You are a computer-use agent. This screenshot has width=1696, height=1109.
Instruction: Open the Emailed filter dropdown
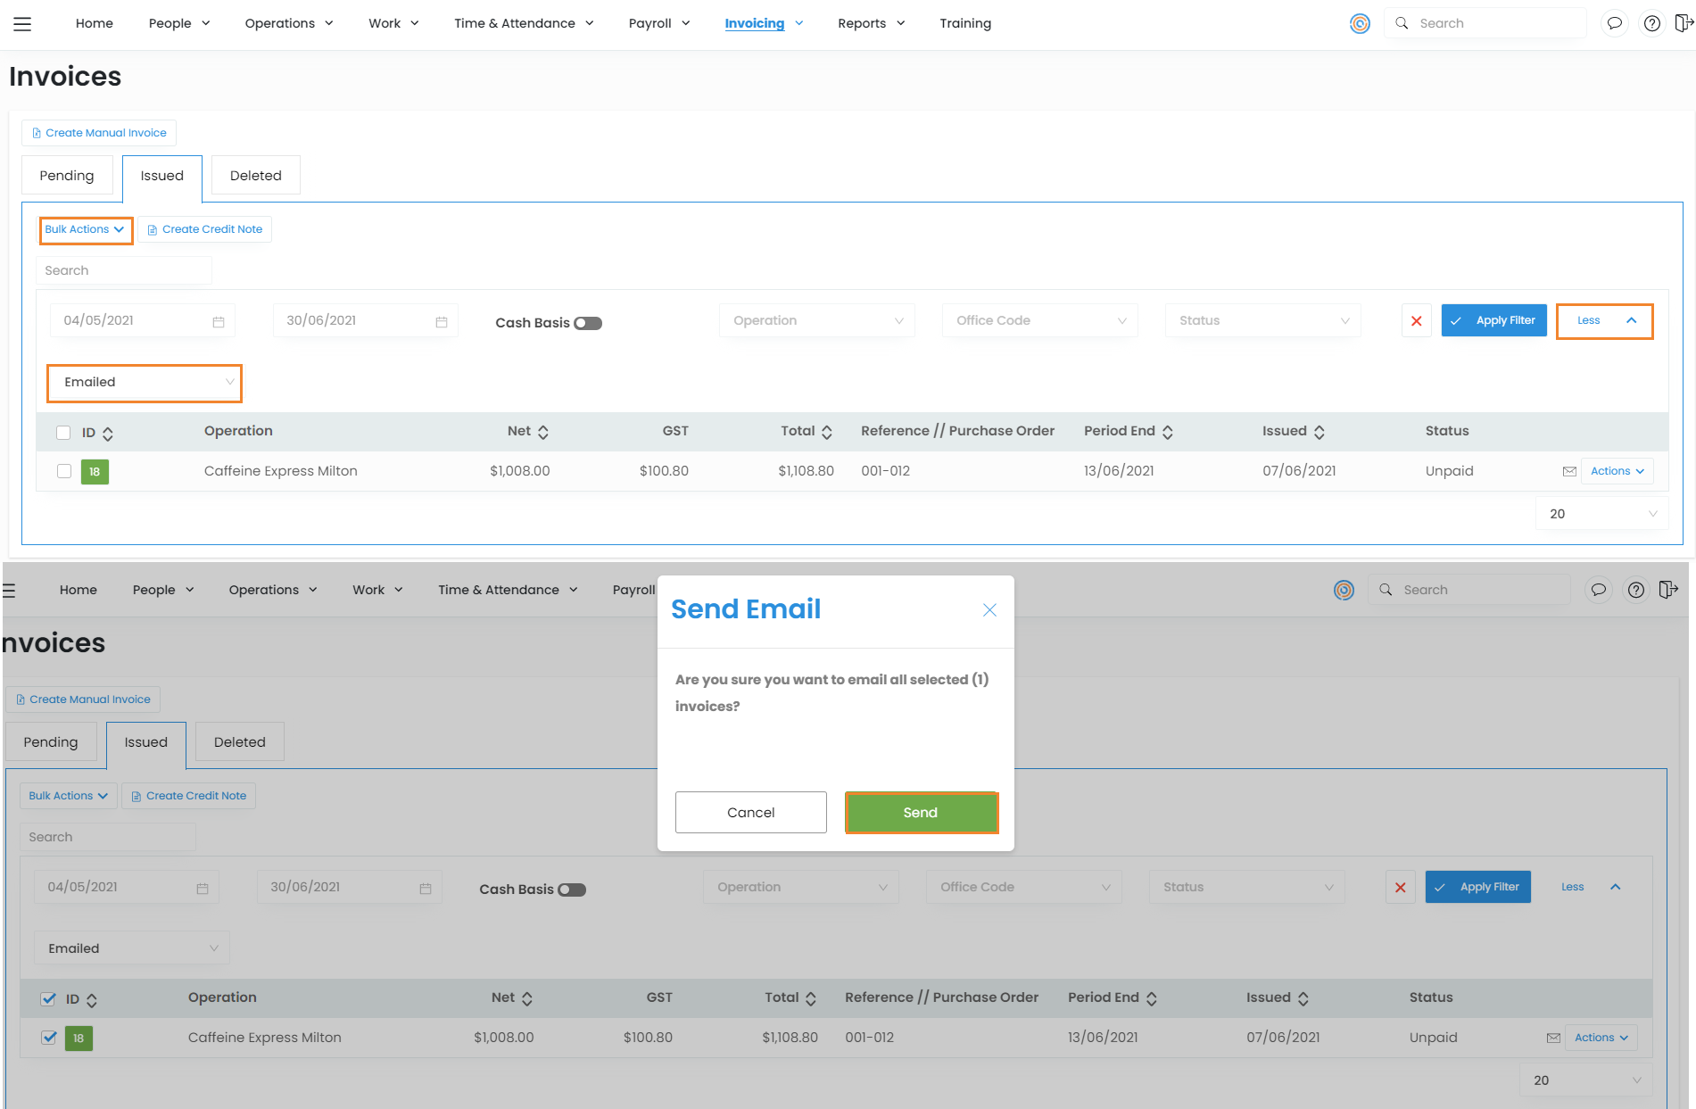pyautogui.click(x=145, y=382)
